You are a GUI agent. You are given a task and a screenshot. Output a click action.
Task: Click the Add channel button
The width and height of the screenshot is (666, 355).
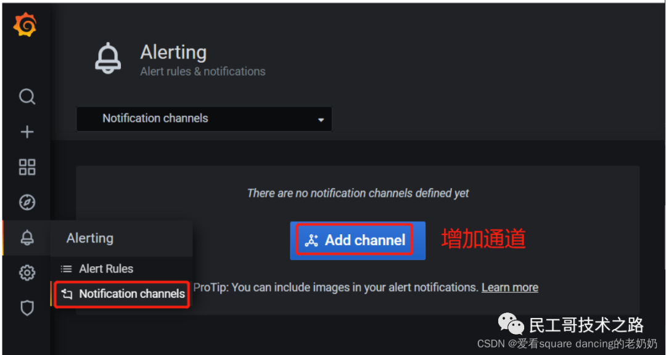[358, 240]
